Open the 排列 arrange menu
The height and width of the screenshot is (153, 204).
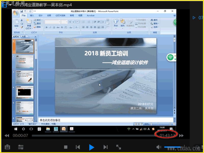[x=122, y=23]
